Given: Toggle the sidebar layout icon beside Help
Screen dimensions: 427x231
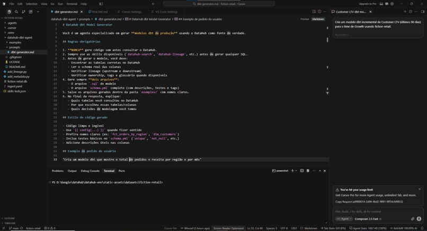Looking at the screenshot, I should pyautogui.click(x=101, y=4).
